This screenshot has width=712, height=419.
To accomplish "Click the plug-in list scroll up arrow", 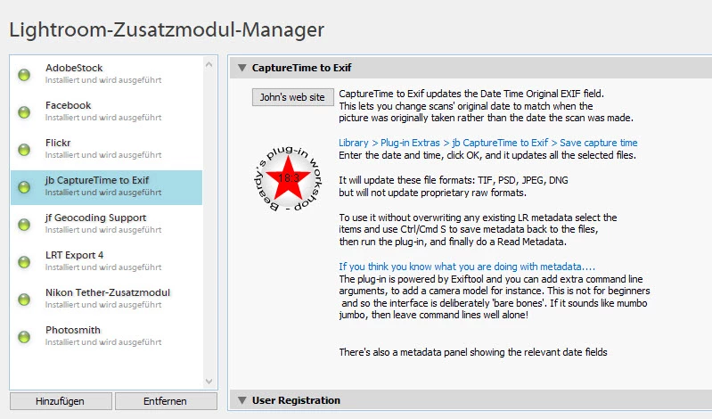I will click(x=209, y=64).
